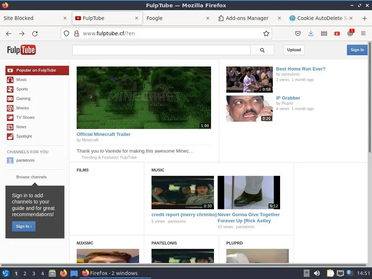This screenshot has width=372, height=279.
Task: Bookmark this page with star icon
Action: click(266, 33)
